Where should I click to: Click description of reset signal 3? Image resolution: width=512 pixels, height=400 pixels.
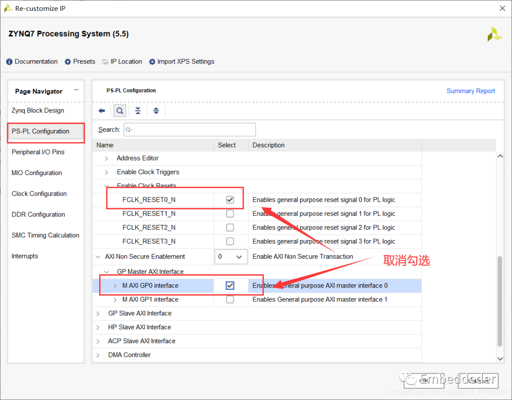[x=324, y=242]
